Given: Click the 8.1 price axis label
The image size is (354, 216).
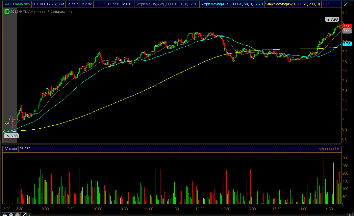Looking at the screenshot, I should click(x=345, y=12).
